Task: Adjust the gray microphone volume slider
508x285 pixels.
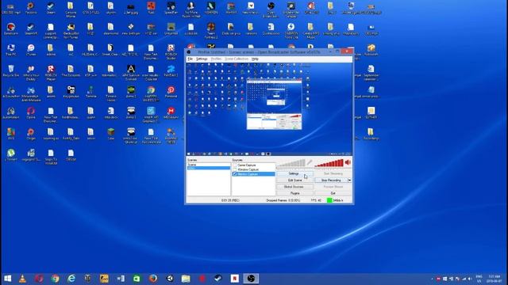Action: point(291,163)
